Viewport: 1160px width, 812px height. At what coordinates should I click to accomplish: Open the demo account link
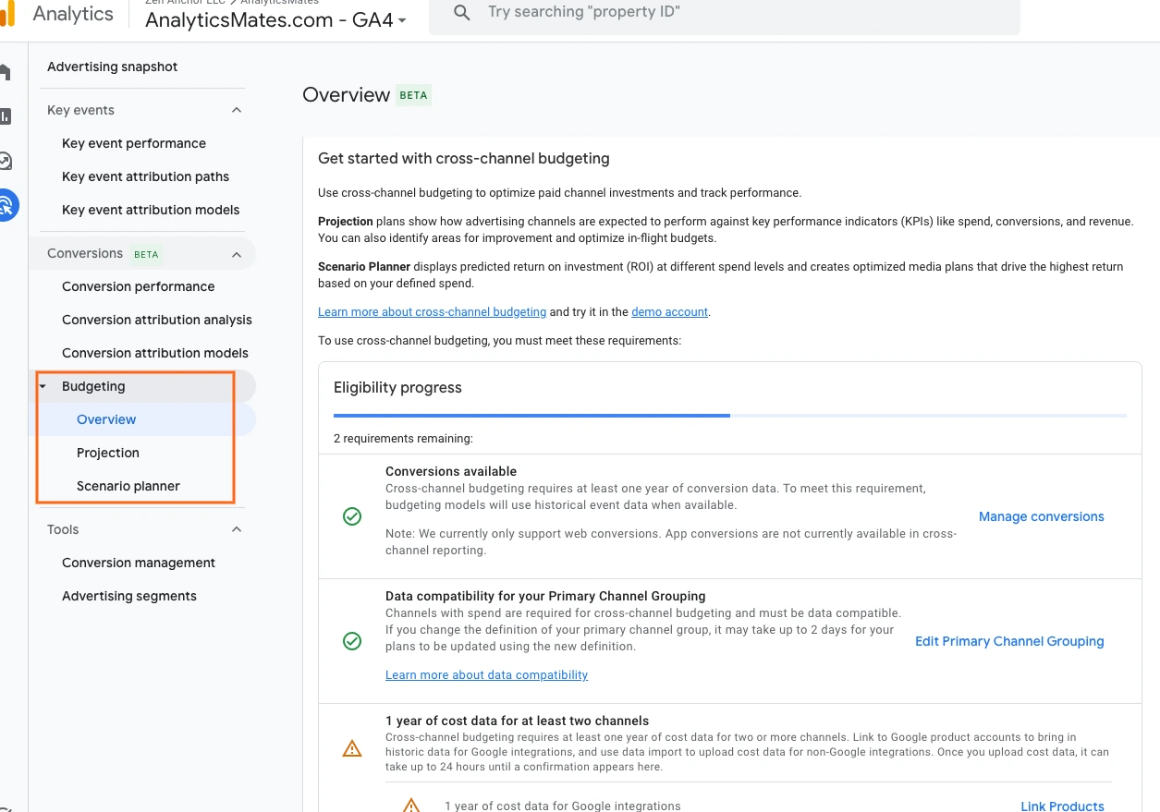[x=670, y=312]
